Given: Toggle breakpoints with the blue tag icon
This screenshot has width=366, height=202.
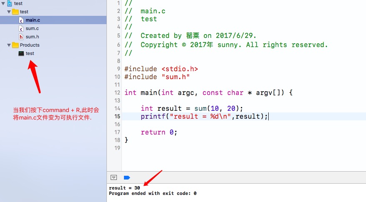Looking at the screenshot, I should (x=127, y=178).
